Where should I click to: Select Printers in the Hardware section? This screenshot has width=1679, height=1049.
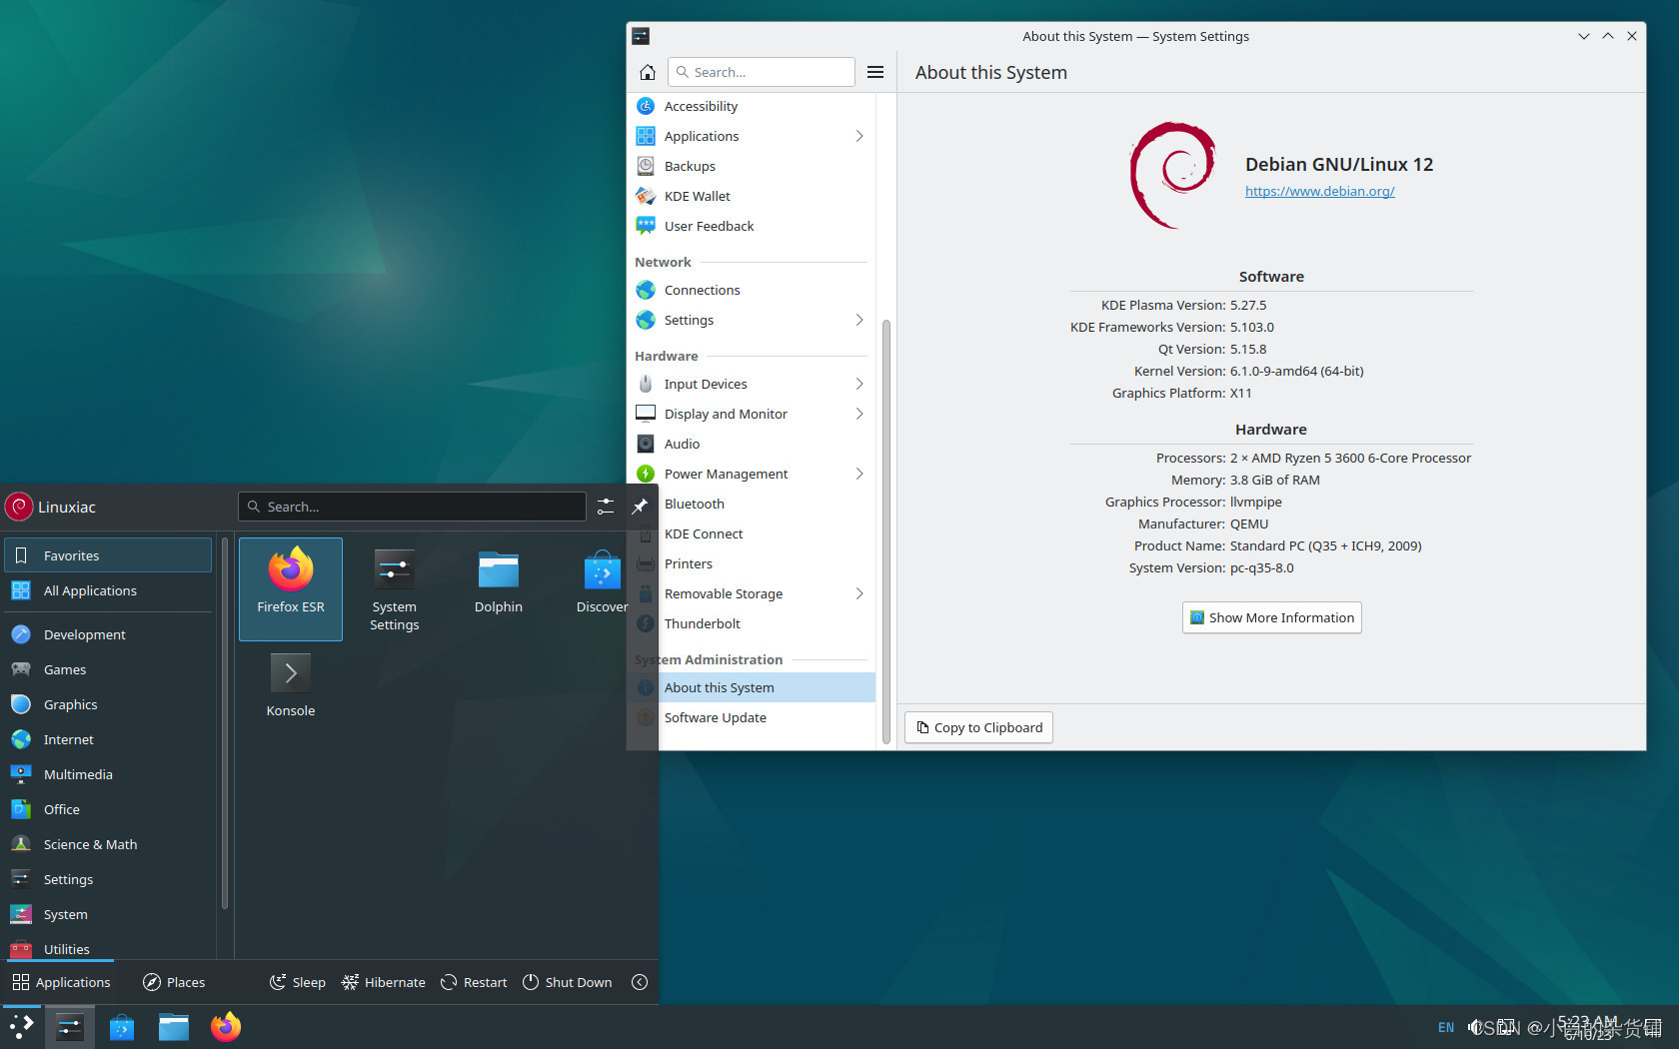pyautogui.click(x=688, y=563)
